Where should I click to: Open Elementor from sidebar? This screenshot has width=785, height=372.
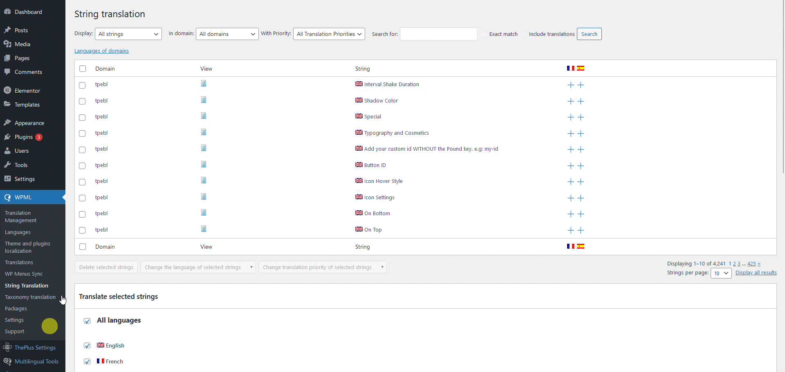(x=27, y=91)
